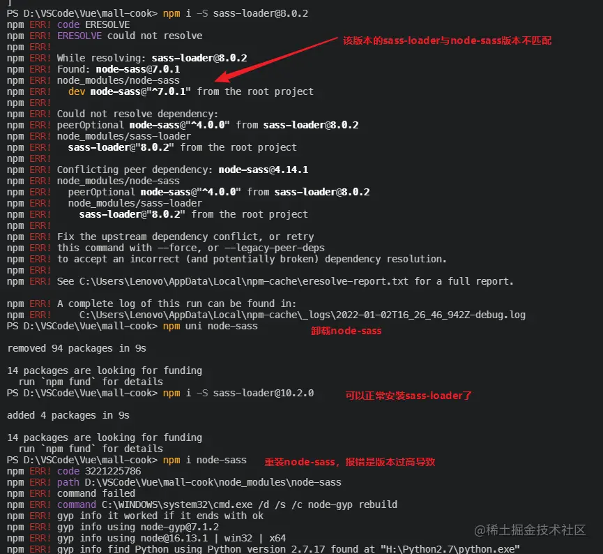Image resolution: width=603 pixels, height=554 pixels.
Task: Click the 'added 4 packages in 9s' output
Action: tap(68, 415)
